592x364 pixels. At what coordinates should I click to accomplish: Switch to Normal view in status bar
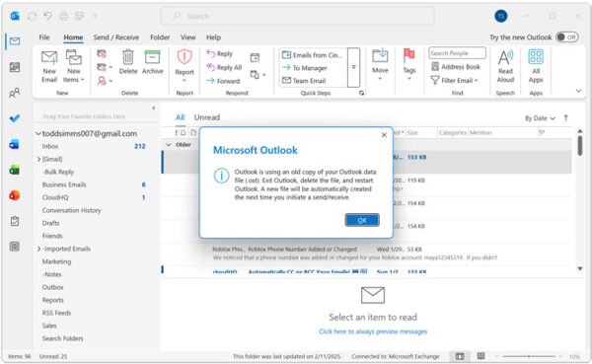click(460, 356)
